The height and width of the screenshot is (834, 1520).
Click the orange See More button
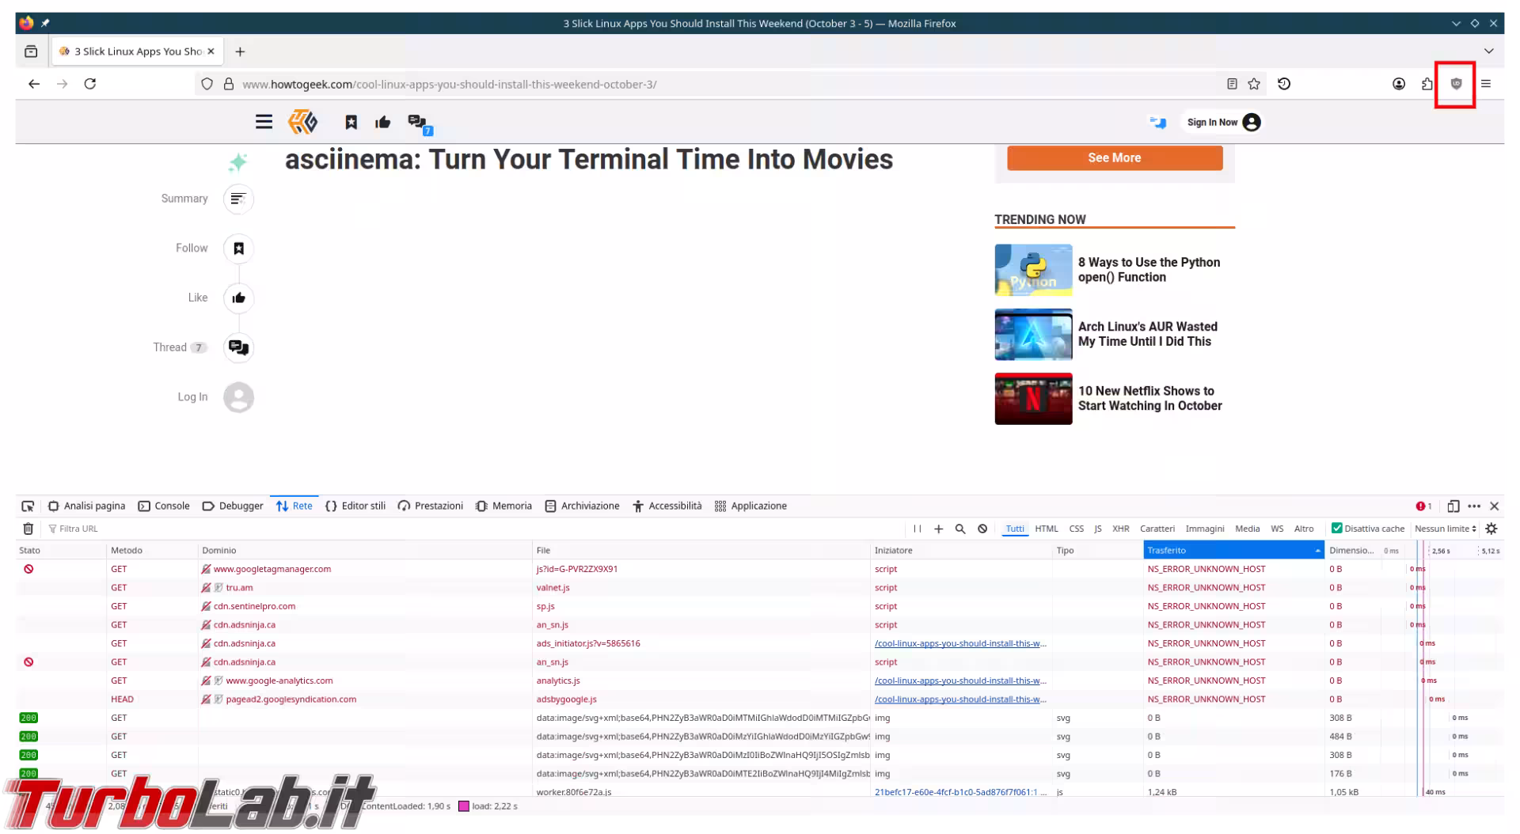[1114, 158]
